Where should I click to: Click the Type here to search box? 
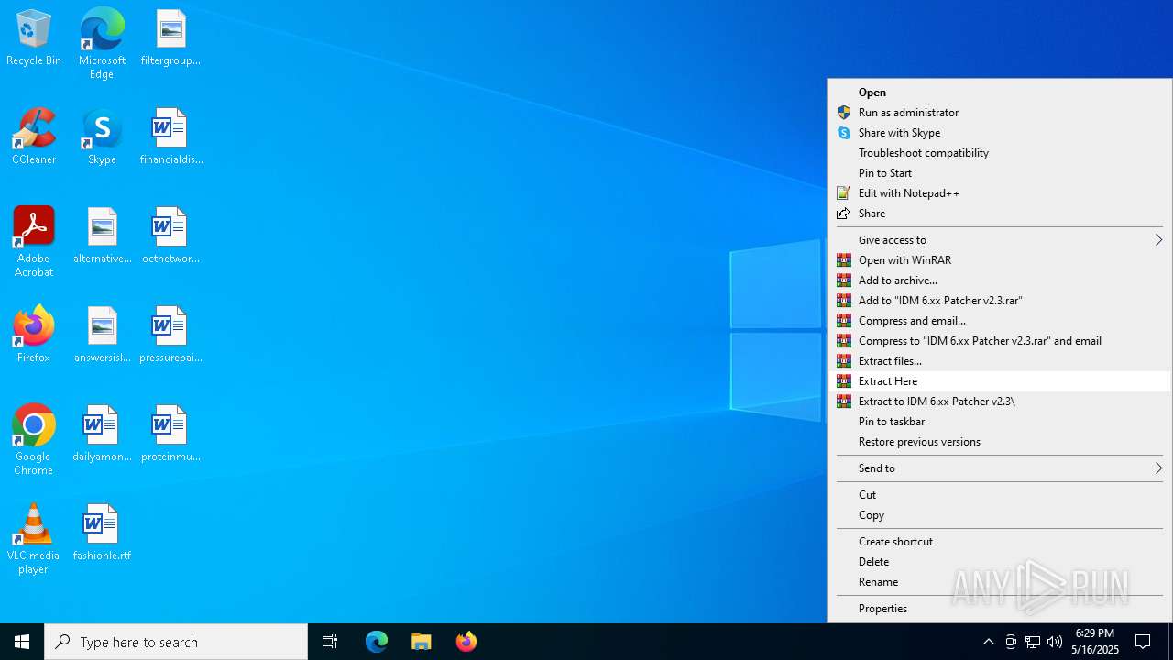(x=176, y=642)
